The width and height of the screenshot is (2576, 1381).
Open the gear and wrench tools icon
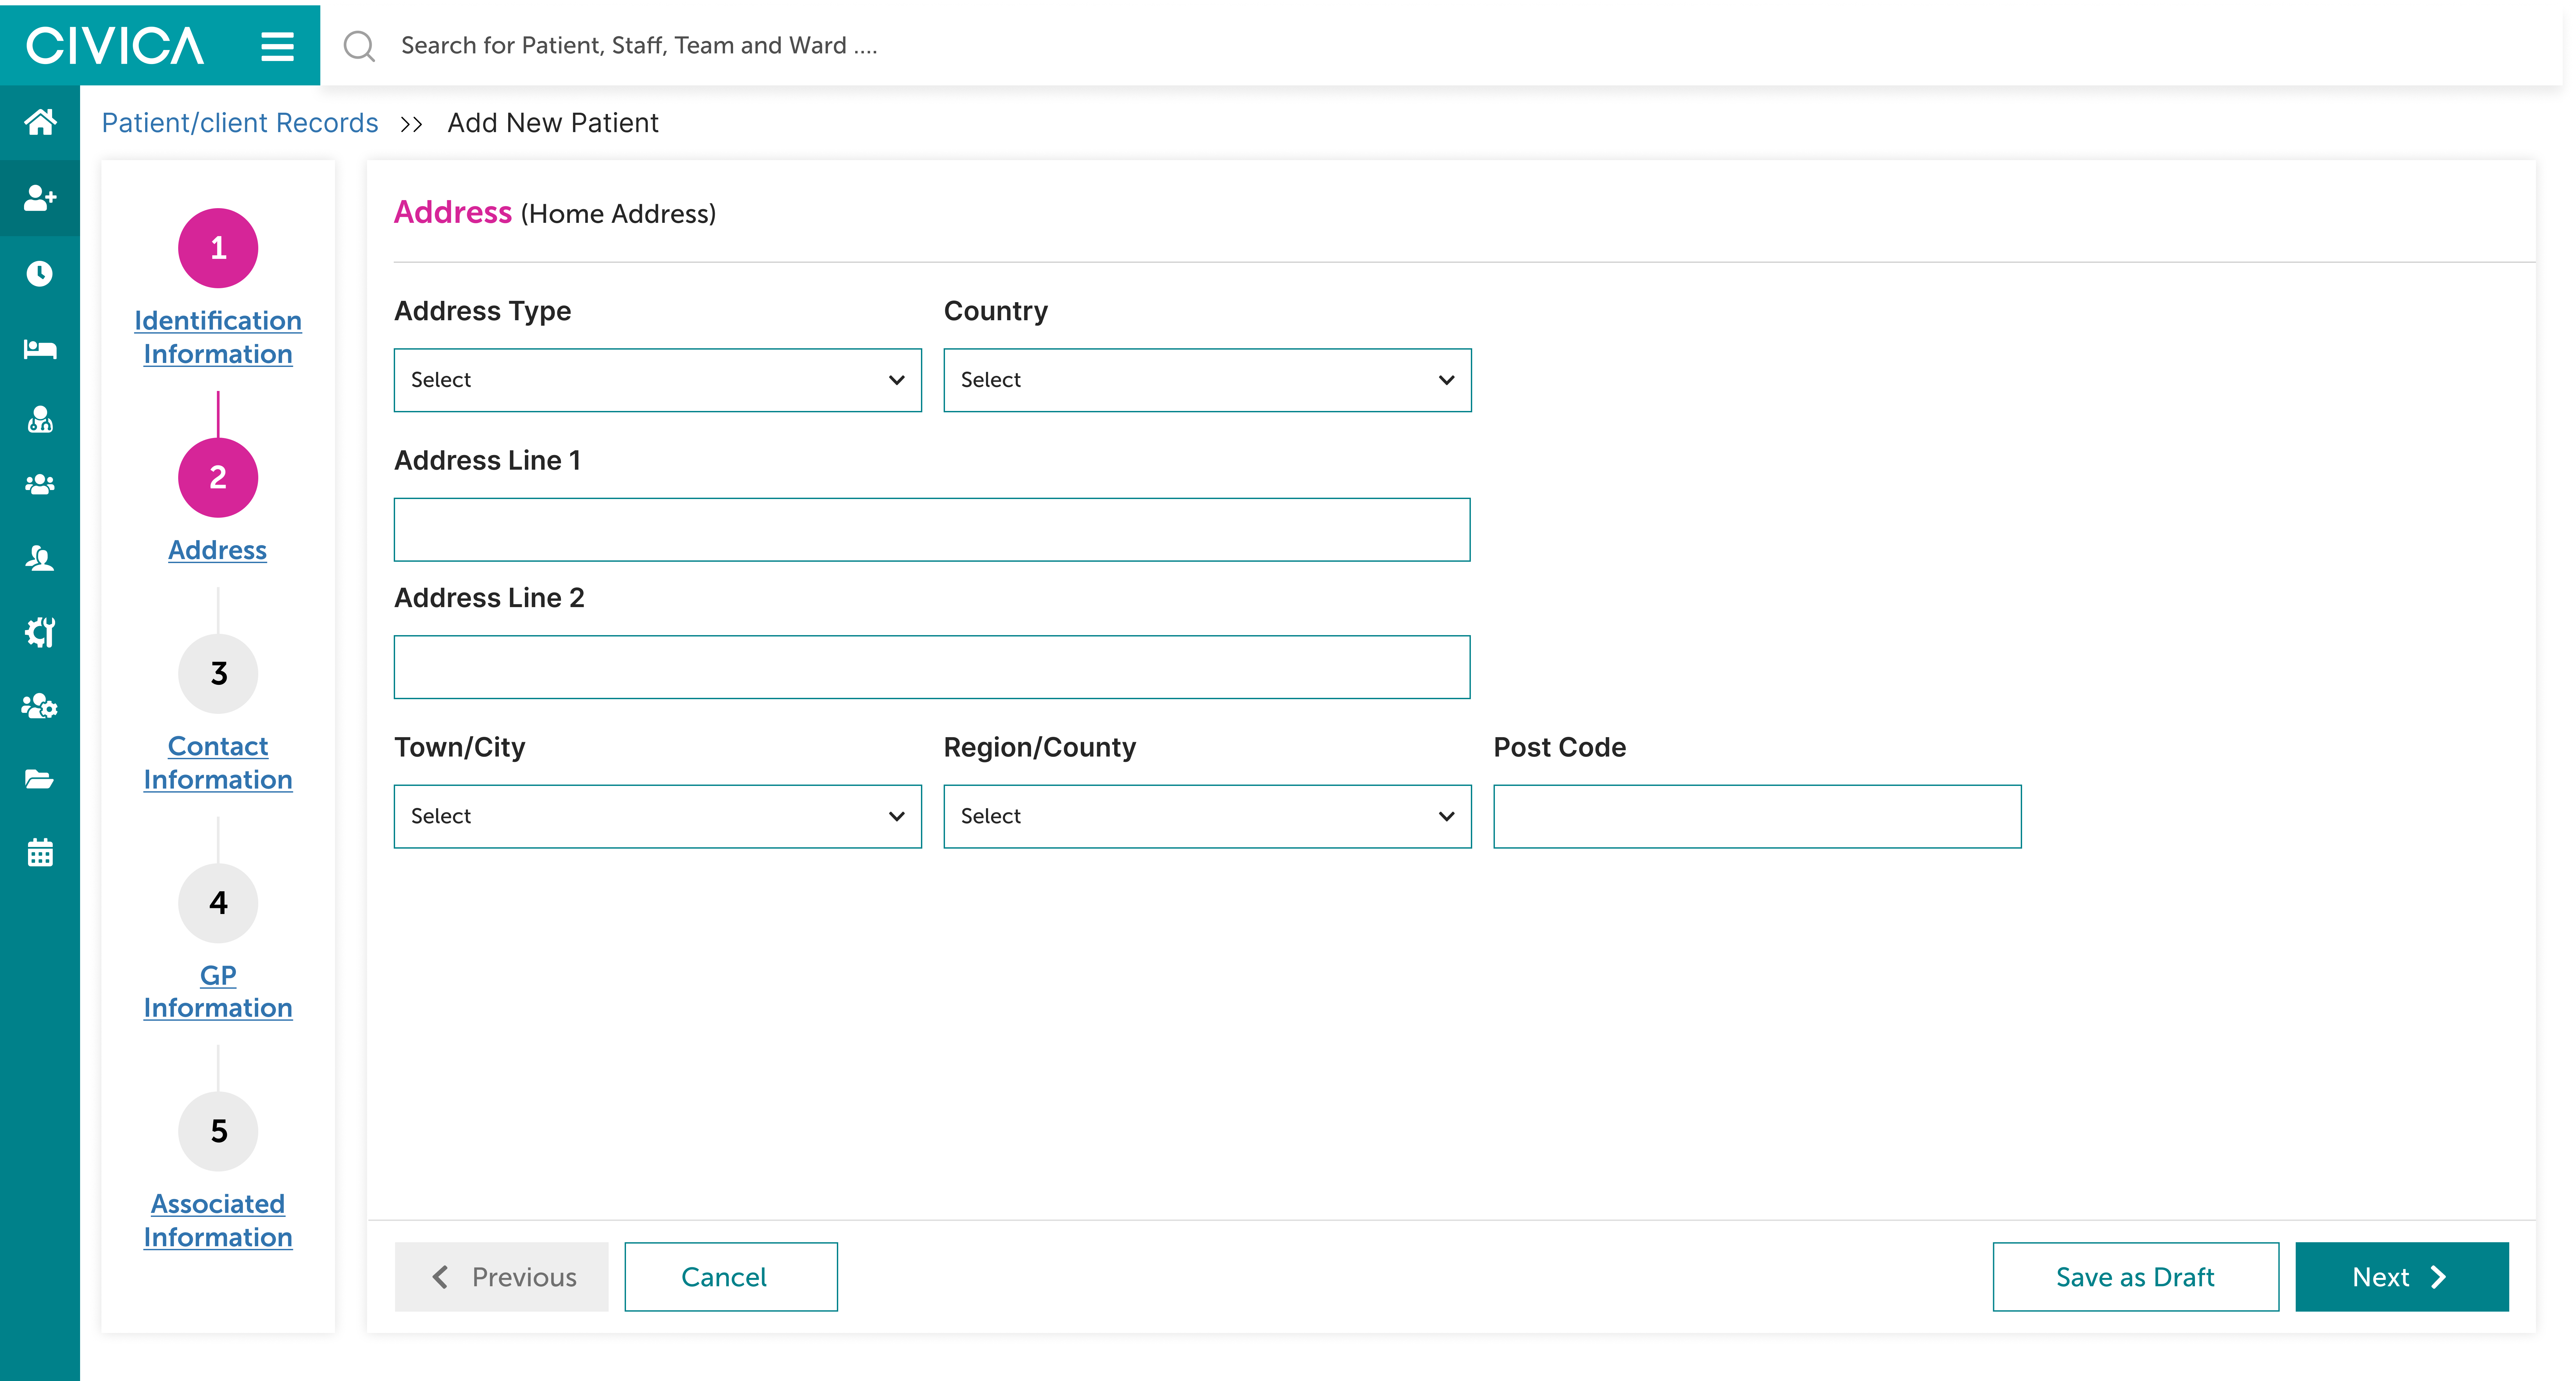pyautogui.click(x=40, y=632)
